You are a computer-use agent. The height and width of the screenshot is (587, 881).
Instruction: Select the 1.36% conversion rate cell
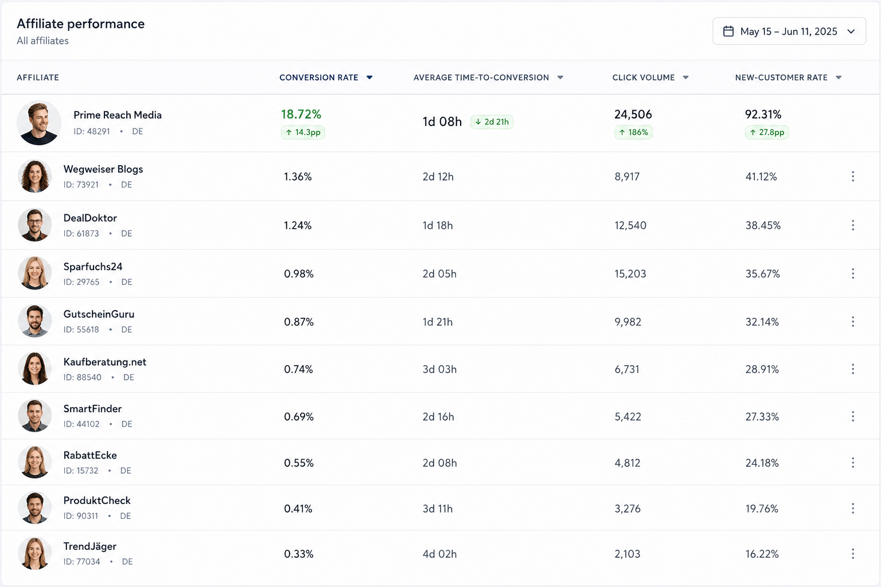click(x=298, y=177)
